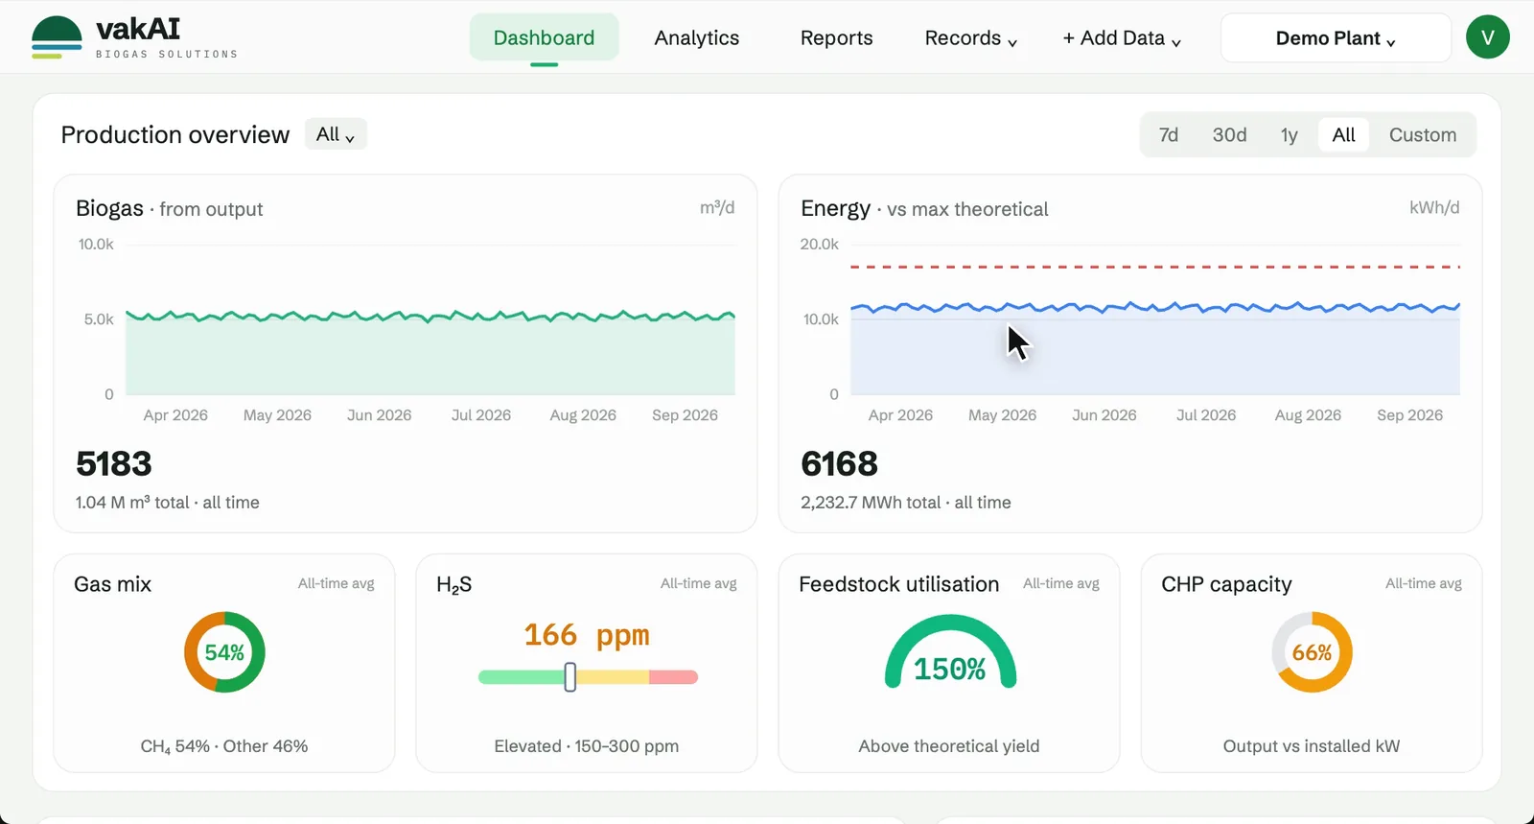Click the Production overview title
This screenshot has height=824, width=1534.
(174, 134)
